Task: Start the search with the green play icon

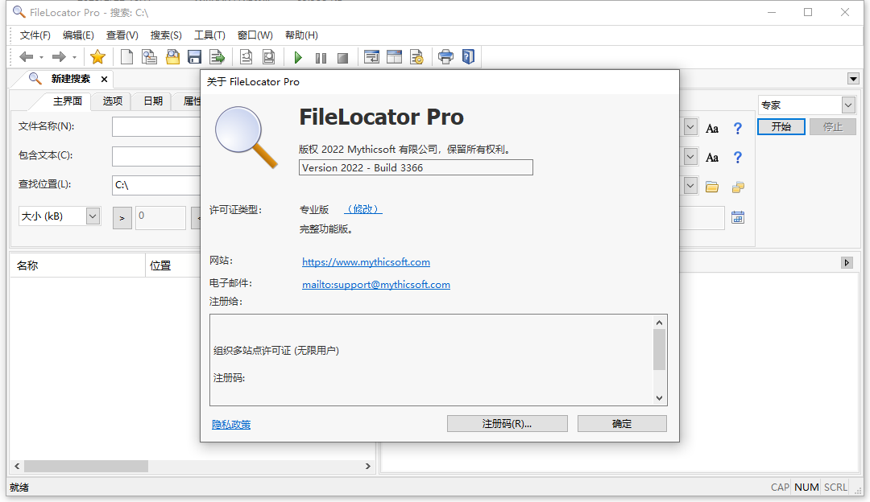Action: [297, 56]
